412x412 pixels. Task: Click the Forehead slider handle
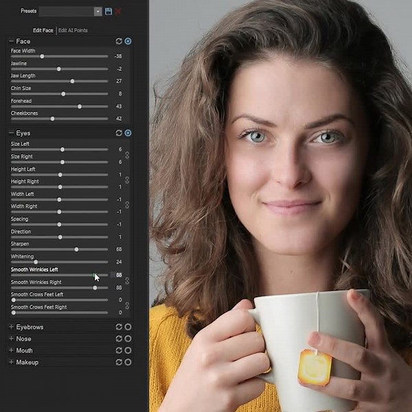point(80,106)
